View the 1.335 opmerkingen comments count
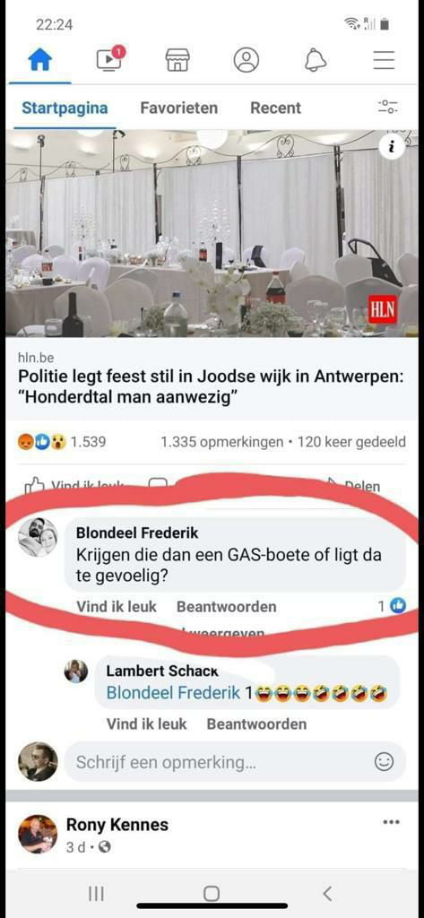This screenshot has height=918, width=424. [221, 441]
